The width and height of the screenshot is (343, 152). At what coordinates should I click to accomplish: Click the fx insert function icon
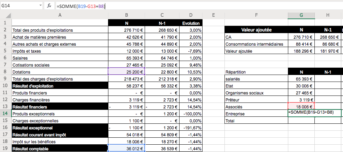[49, 6]
